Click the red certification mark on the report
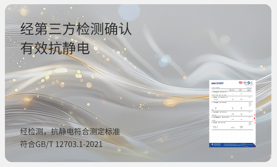The image size is (277, 167). [241, 82]
